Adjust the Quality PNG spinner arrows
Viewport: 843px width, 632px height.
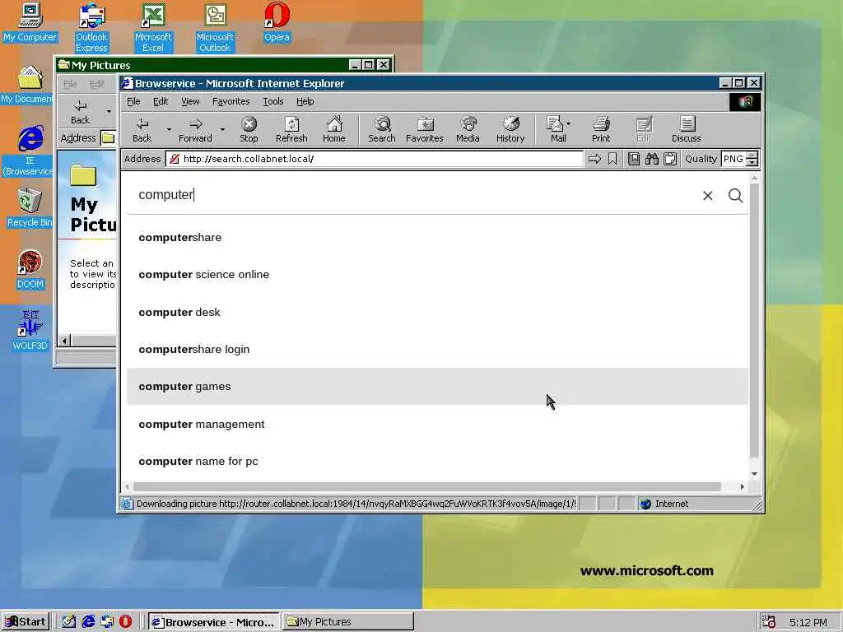click(x=752, y=159)
